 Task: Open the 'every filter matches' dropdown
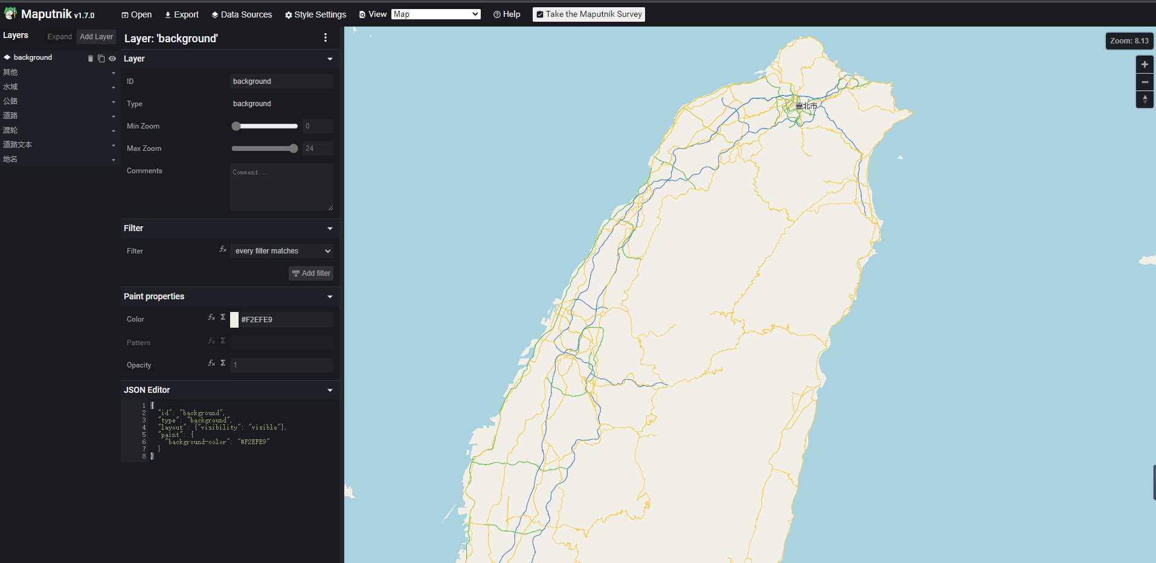281,250
